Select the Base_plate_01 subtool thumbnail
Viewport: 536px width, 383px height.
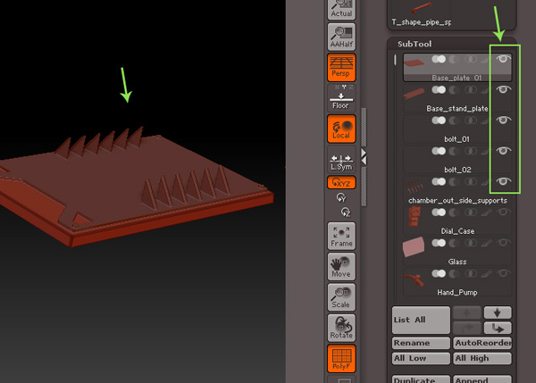pos(414,63)
